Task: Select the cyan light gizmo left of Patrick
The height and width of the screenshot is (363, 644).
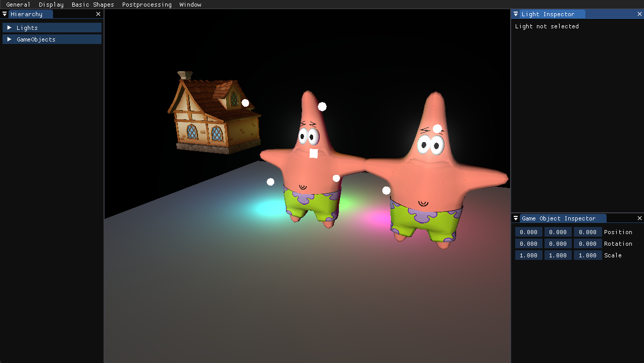Action: tap(270, 181)
